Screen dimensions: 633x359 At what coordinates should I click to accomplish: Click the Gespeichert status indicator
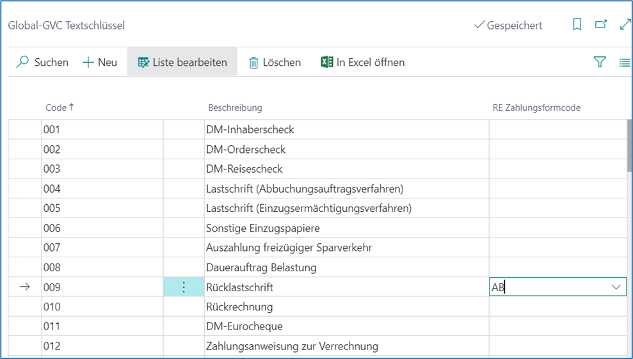click(508, 26)
